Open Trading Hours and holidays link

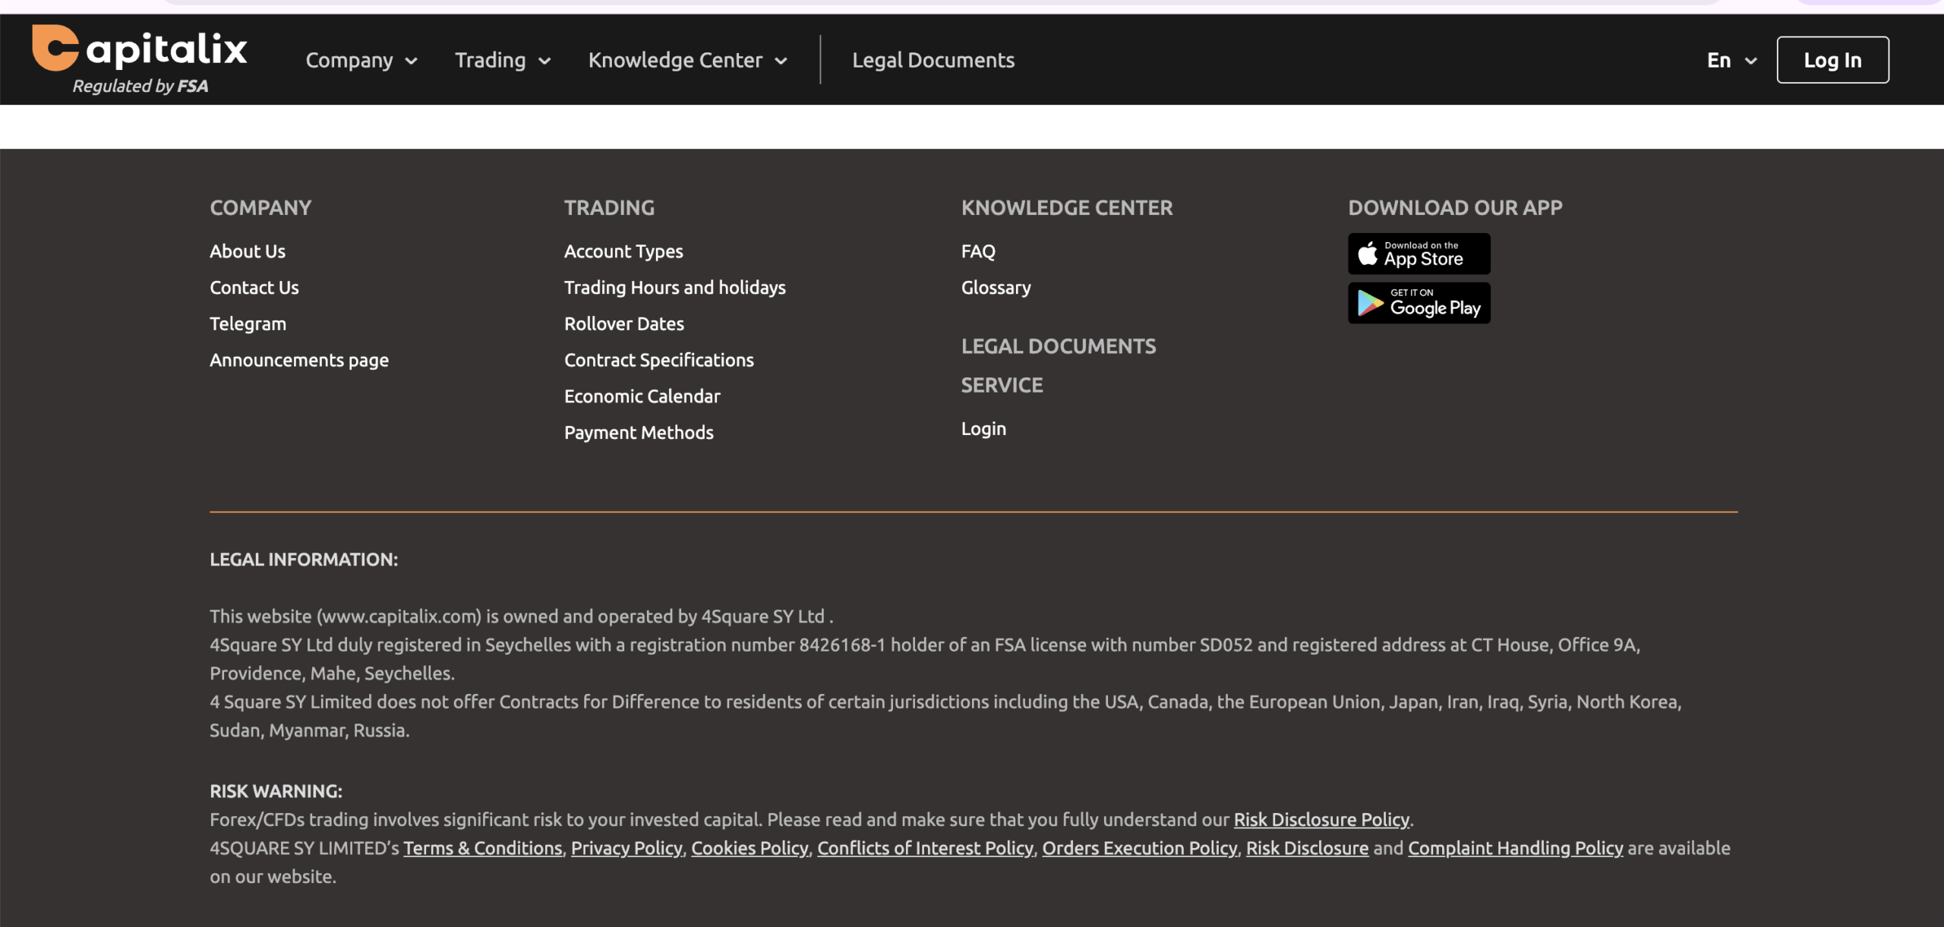(675, 288)
